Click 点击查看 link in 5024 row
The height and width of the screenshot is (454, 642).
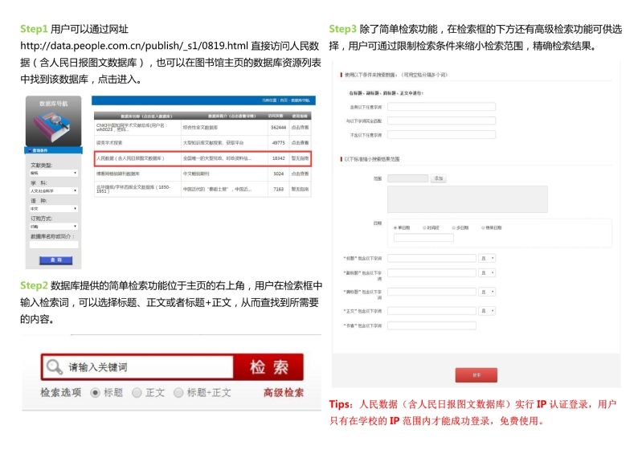point(301,174)
